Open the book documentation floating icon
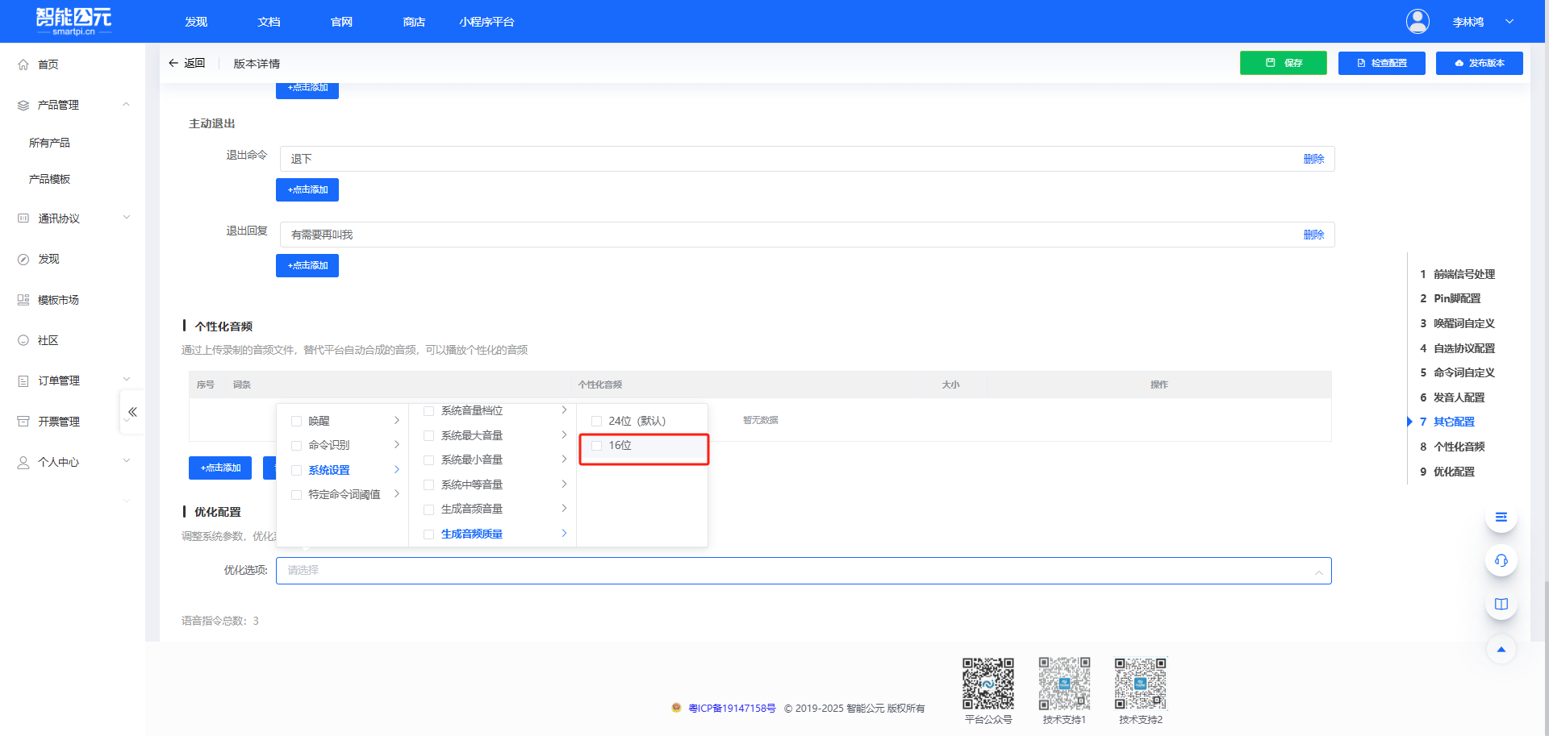1549x736 pixels. point(1501,604)
